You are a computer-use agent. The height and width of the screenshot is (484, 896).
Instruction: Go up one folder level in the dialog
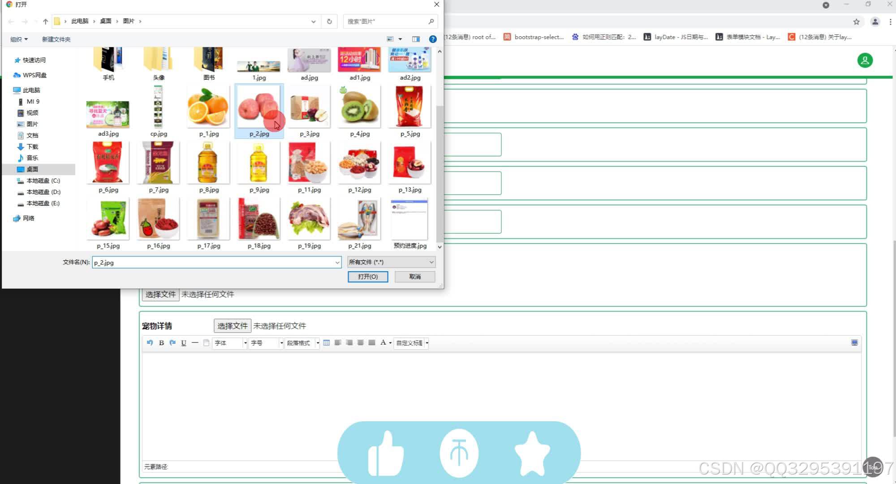pyautogui.click(x=45, y=21)
